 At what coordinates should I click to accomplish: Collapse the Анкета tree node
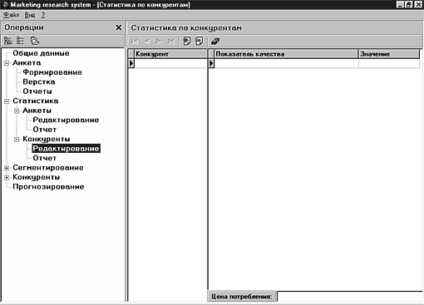tap(7, 63)
